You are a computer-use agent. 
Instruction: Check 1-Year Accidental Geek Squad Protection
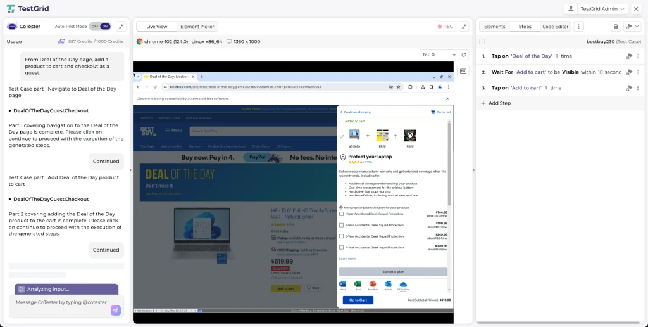click(x=341, y=214)
